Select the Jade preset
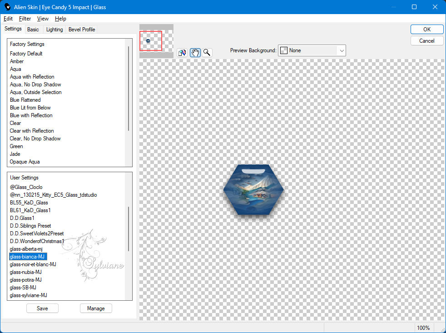446x333 pixels. 15,154
